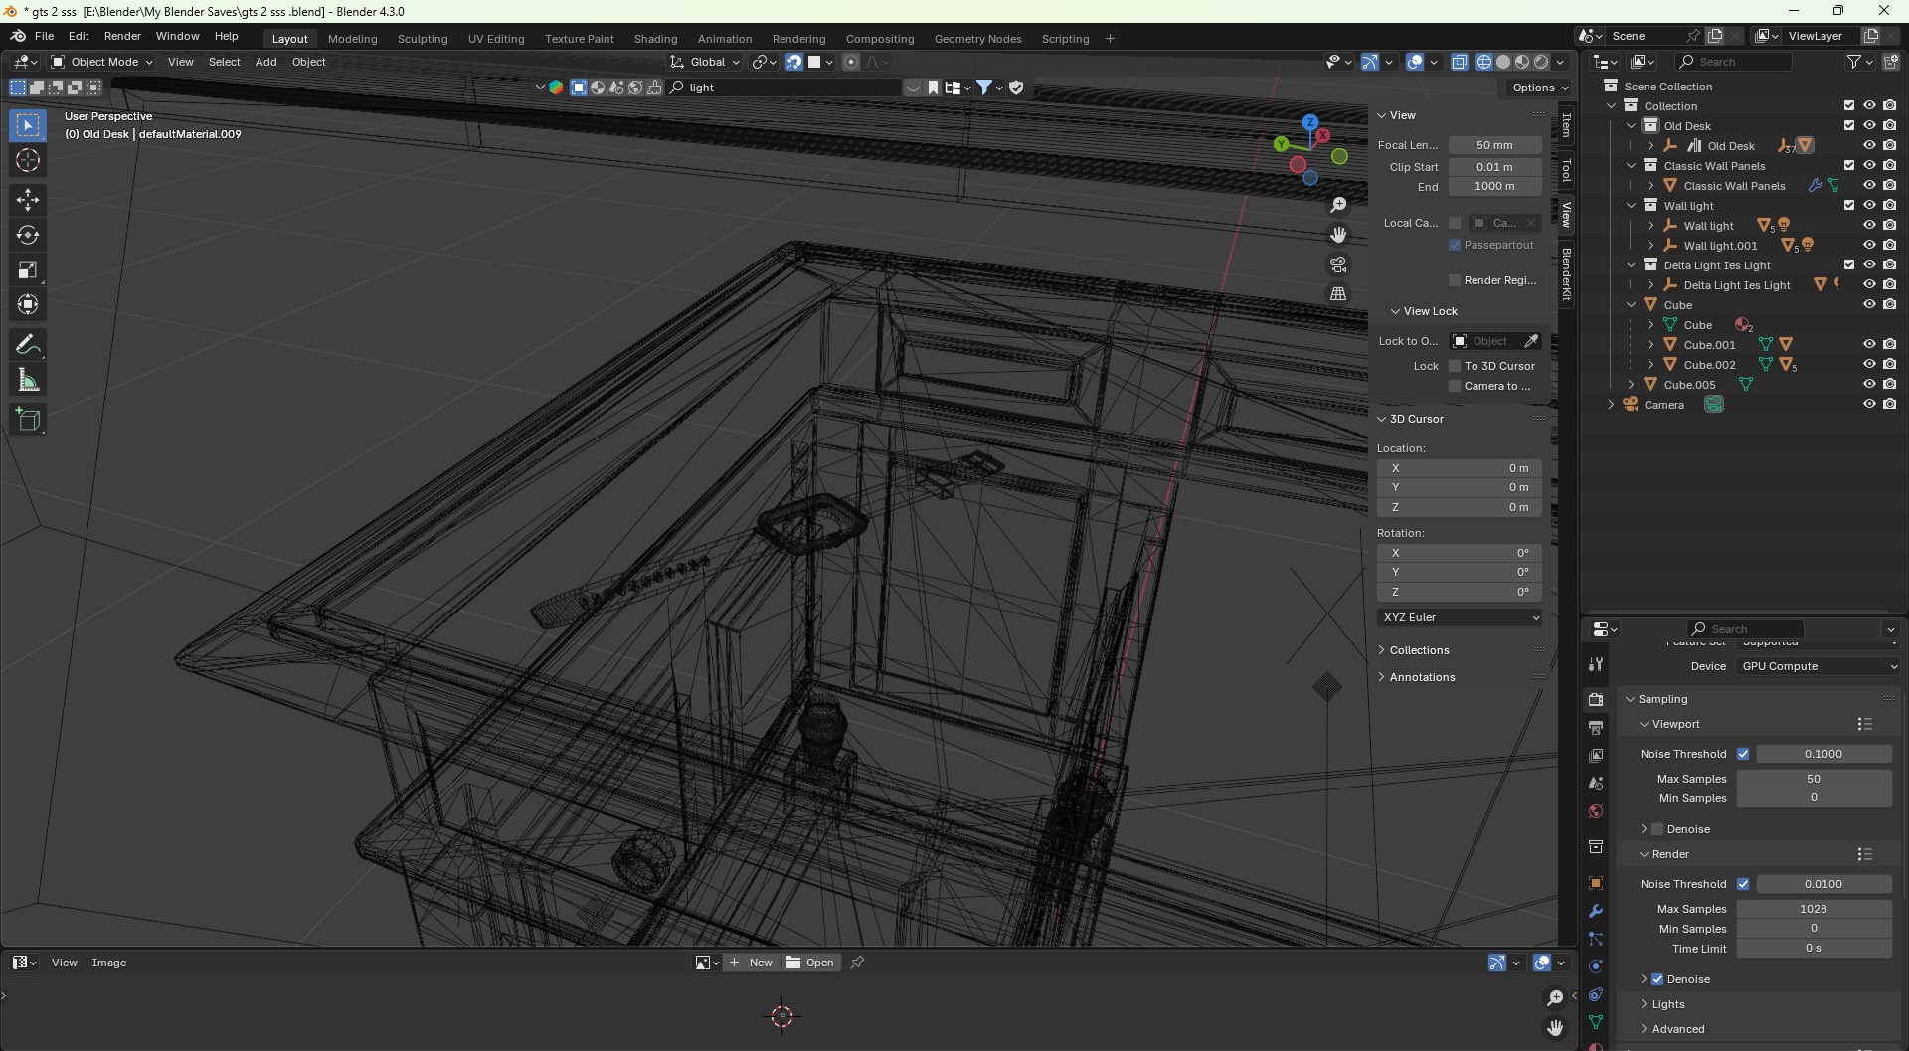The height and width of the screenshot is (1051, 1909).
Task: Toggle X-ray display in viewport header
Action: coord(1459,62)
